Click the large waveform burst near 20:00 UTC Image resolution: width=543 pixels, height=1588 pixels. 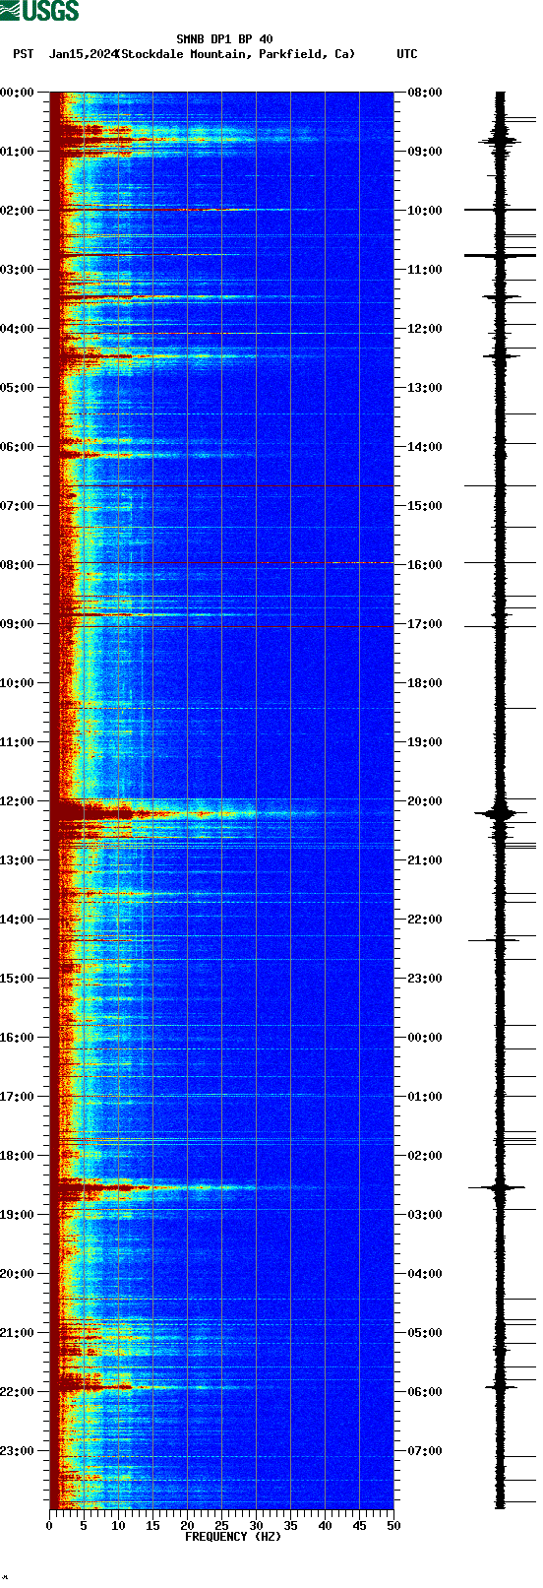coord(500,812)
